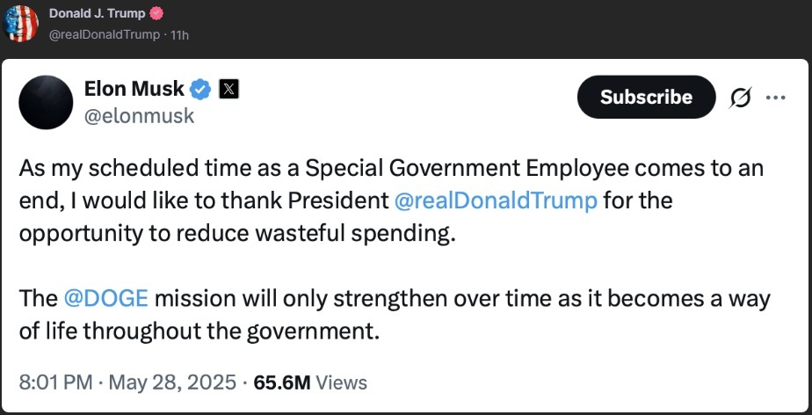
Task: Click the Grok slashed-circle icon
Action: tap(740, 98)
